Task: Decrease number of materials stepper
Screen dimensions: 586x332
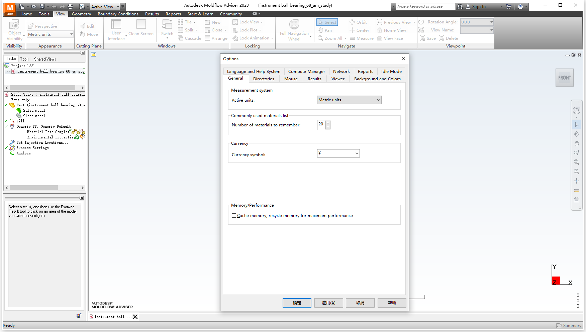Action: (328, 127)
